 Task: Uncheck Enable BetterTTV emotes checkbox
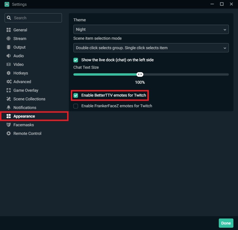point(76,95)
